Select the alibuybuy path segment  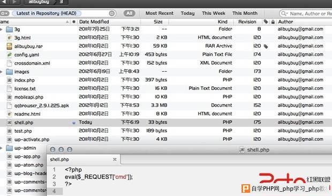(x=39, y=2)
